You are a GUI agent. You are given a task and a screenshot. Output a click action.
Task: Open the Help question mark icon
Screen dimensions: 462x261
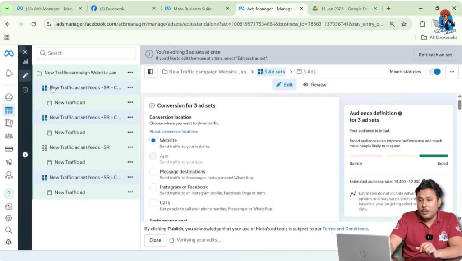[x=9, y=192]
